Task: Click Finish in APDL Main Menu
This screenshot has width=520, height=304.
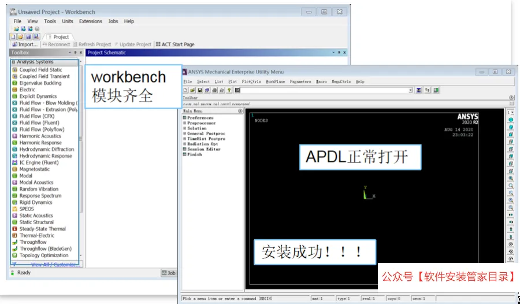Action: (194, 154)
